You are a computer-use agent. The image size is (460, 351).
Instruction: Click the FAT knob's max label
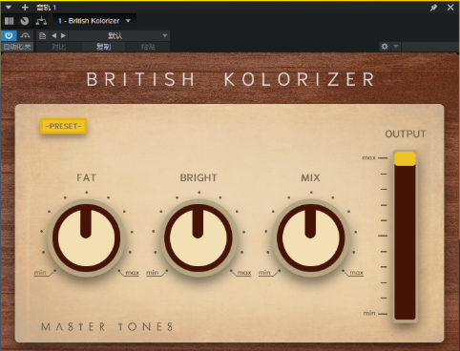point(132,273)
